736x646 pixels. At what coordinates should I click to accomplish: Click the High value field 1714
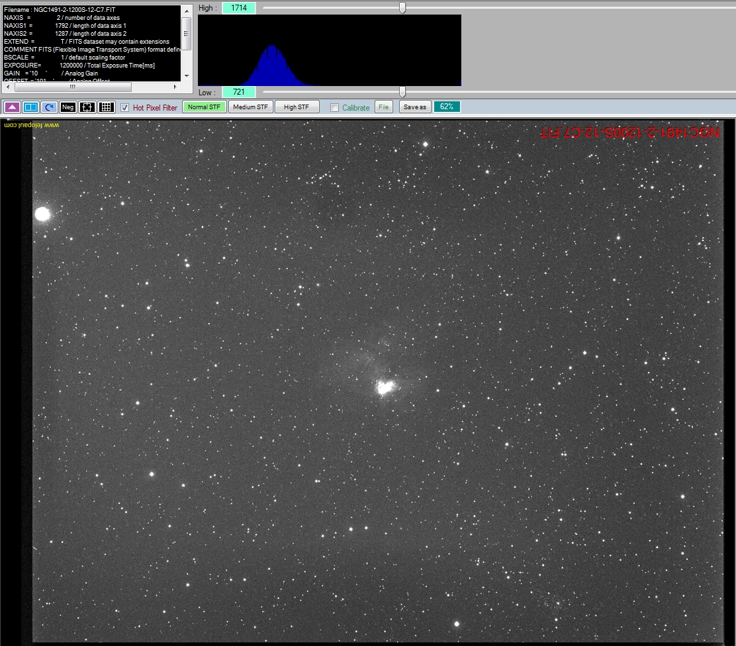click(x=239, y=8)
